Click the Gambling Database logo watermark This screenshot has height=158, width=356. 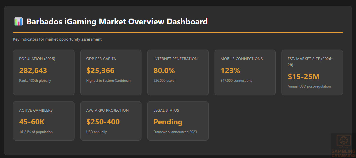tap(343, 145)
